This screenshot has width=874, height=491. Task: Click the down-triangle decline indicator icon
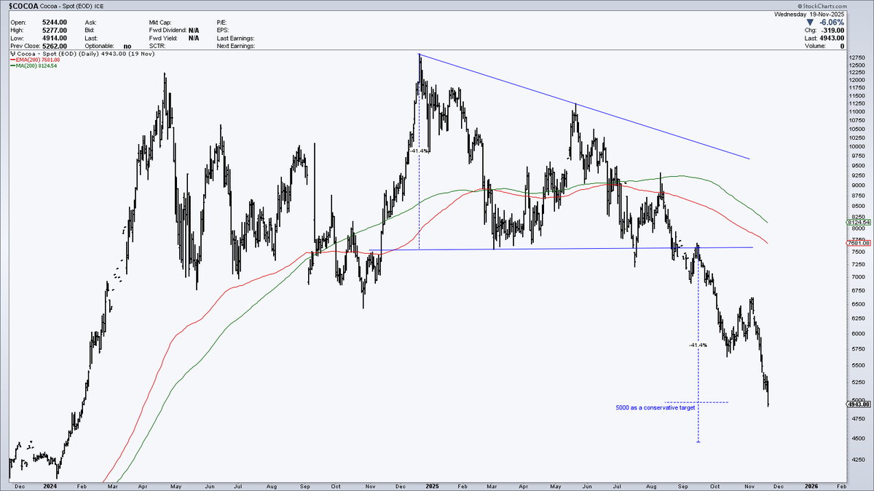click(x=811, y=23)
